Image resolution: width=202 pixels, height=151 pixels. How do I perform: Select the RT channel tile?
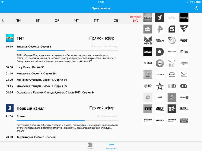click(148, 109)
